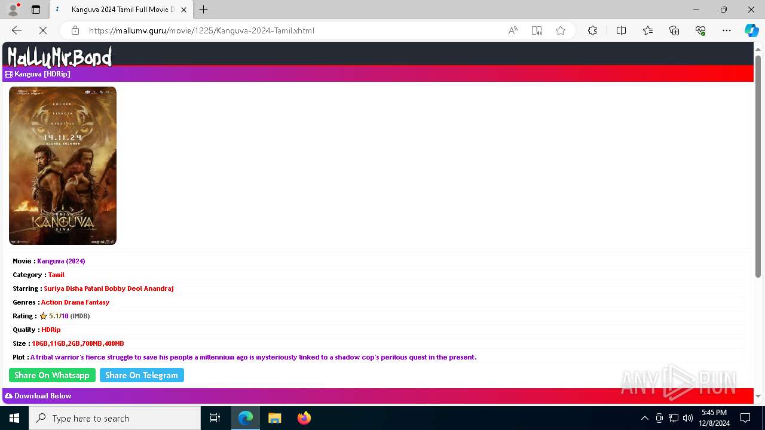Go back to previous page
The height and width of the screenshot is (430, 765).
coord(17,30)
